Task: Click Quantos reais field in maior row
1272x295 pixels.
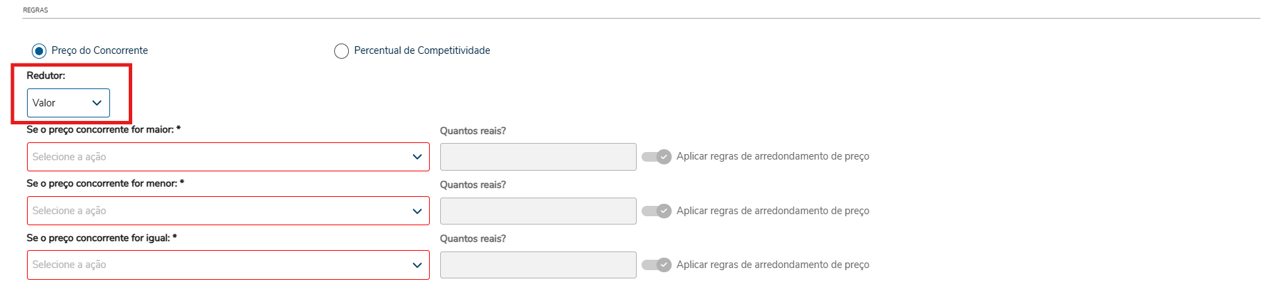Action: [538, 157]
